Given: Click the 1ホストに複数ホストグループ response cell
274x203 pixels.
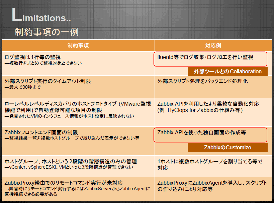Looking at the screenshot, I should (x=213, y=166).
